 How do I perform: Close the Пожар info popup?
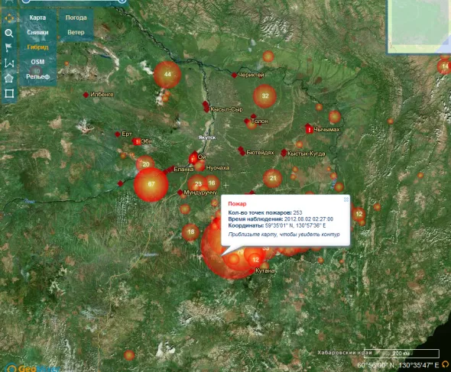346,199
